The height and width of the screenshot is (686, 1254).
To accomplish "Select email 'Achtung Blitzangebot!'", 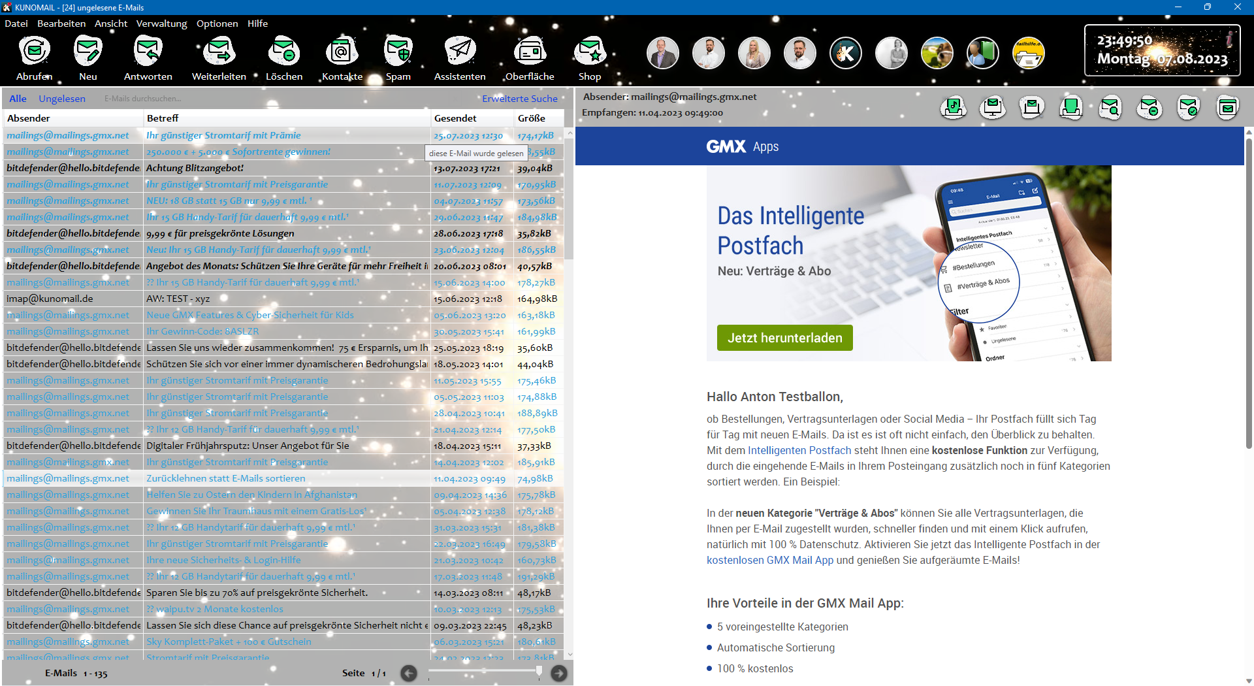I will pyautogui.click(x=283, y=168).
